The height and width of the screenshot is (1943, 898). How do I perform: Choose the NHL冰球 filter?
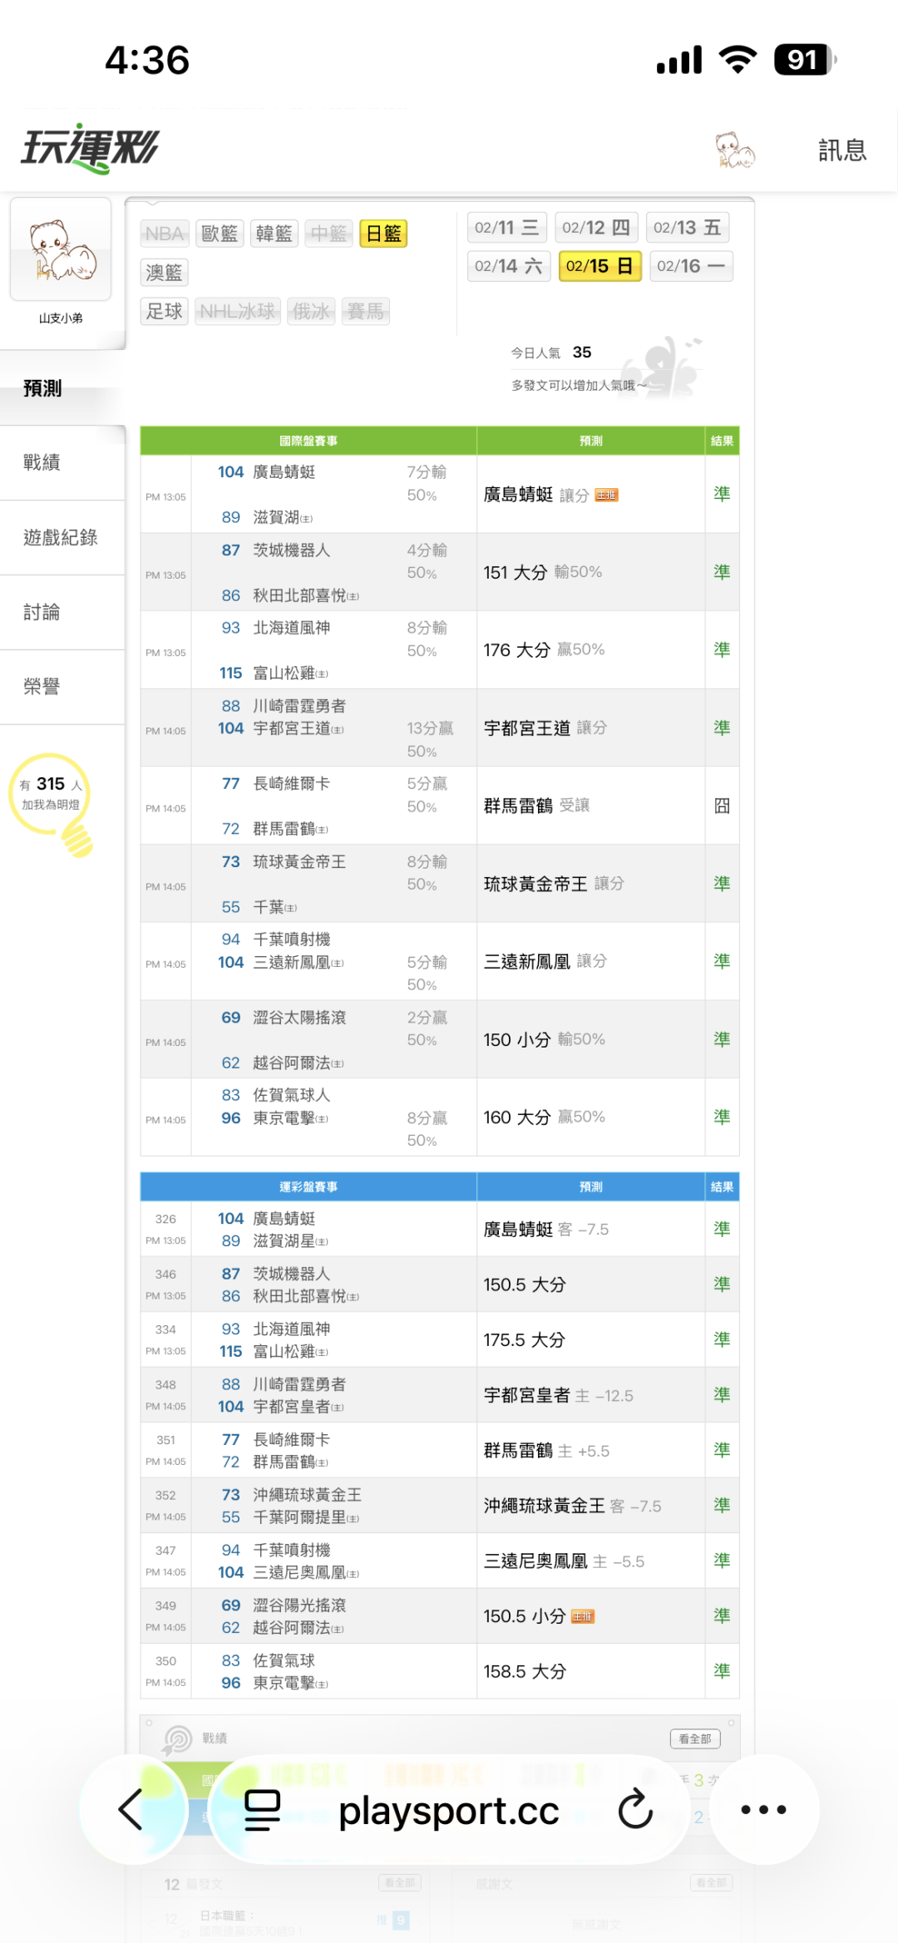(237, 311)
